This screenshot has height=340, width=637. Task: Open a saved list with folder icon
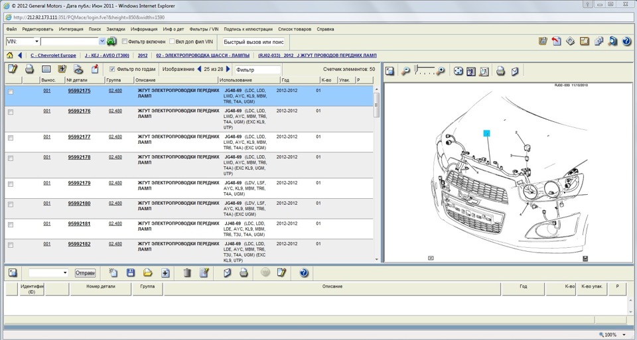pos(147,272)
